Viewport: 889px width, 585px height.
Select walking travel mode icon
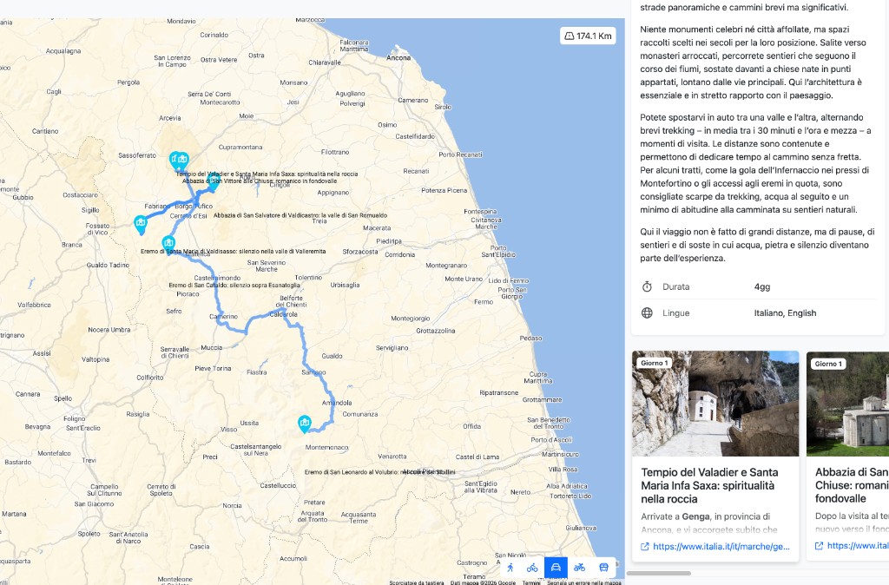pyautogui.click(x=510, y=568)
